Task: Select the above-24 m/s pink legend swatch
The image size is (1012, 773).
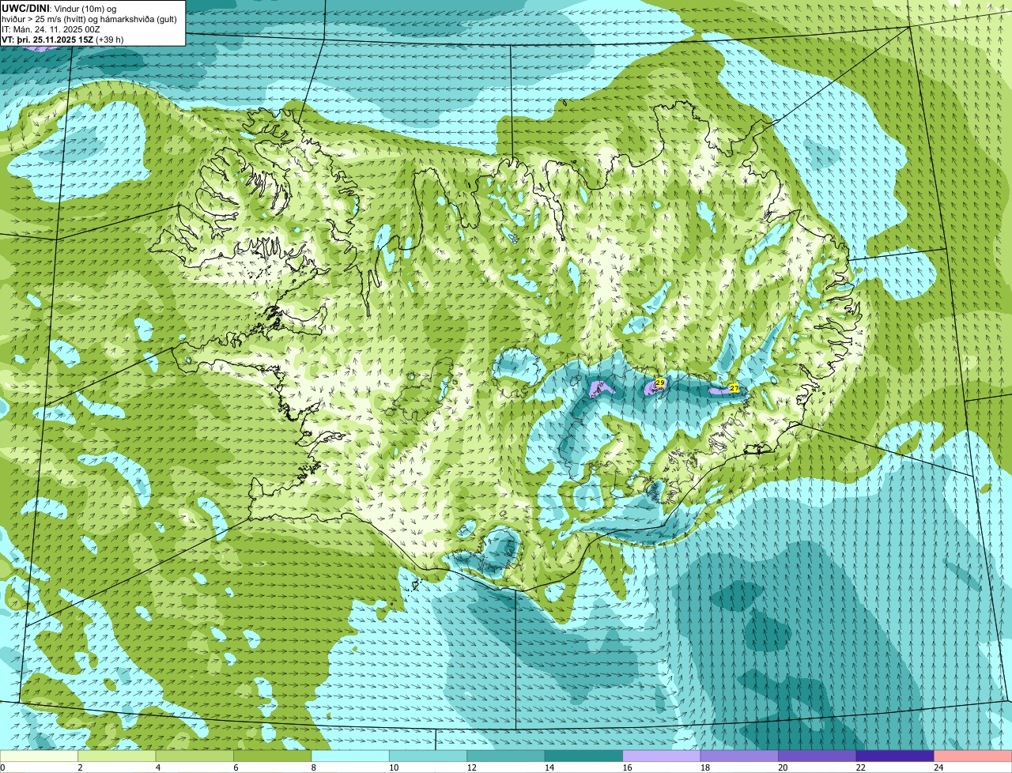Action: (973, 756)
